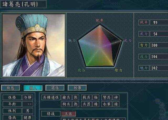Viewport: 168px width, 120px height.
Task: Click the 武力 stat label box
Action: coord(144,34)
